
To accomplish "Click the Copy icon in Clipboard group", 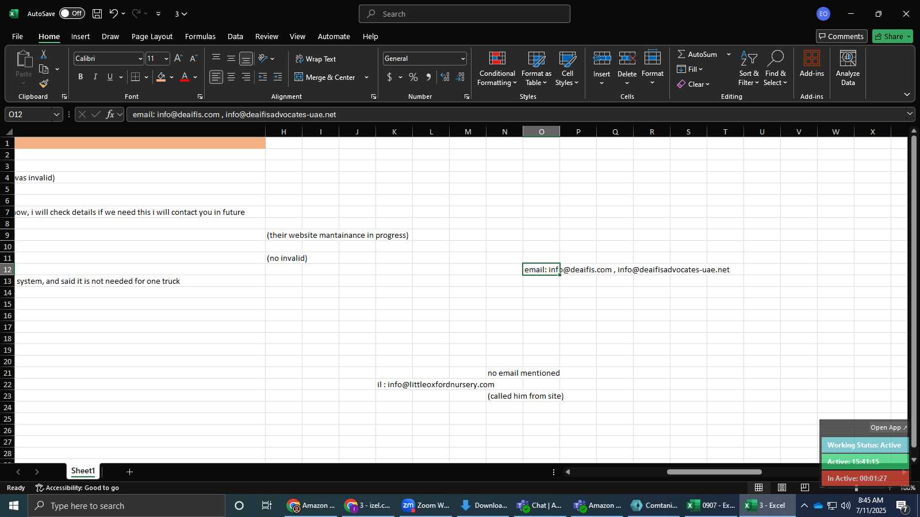I will pos(44,69).
